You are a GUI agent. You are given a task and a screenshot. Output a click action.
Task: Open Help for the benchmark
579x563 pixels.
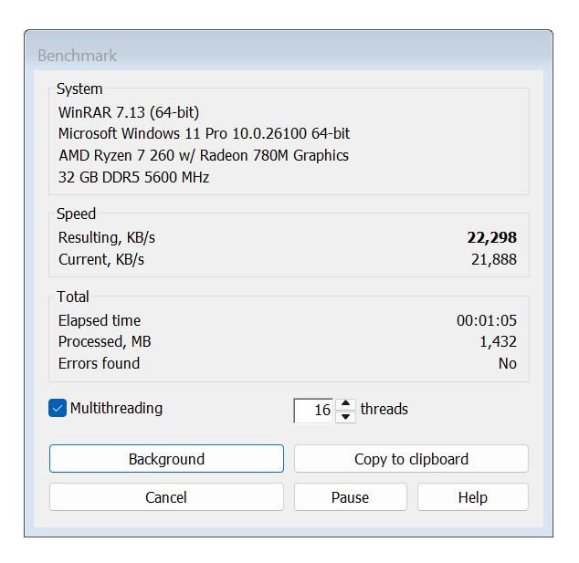point(472,497)
